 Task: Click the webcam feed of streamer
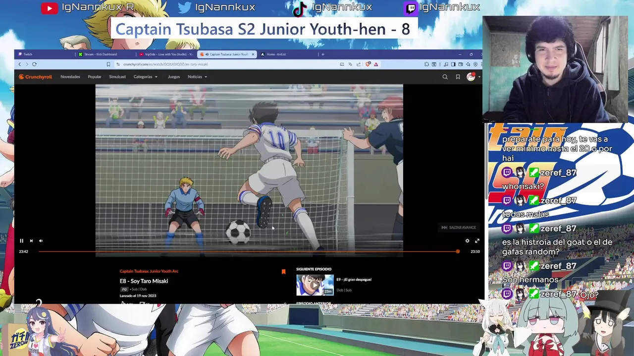(x=555, y=69)
